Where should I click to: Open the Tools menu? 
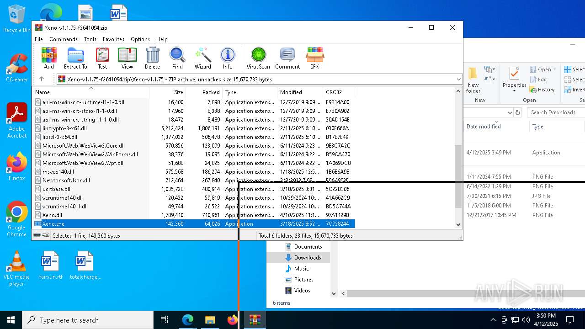coord(90,39)
